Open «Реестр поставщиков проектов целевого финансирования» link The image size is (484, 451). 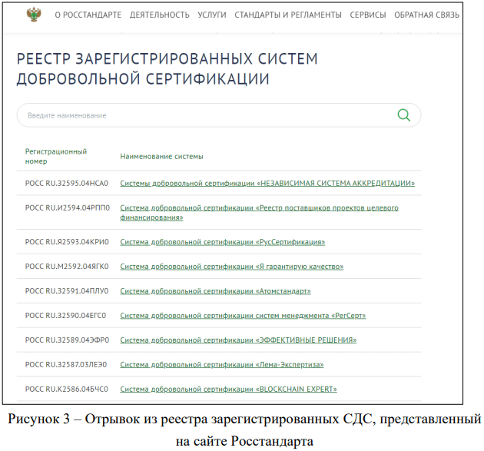pyautogui.click(x=260, y=212)
